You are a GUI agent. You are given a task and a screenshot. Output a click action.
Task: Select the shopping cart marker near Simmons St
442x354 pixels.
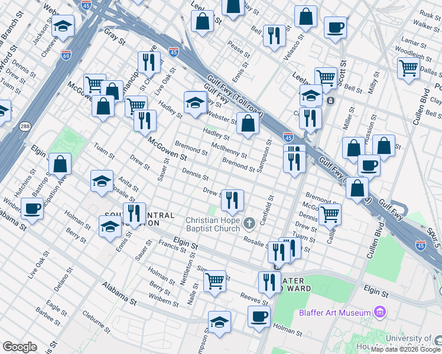[x=215, y=282]
